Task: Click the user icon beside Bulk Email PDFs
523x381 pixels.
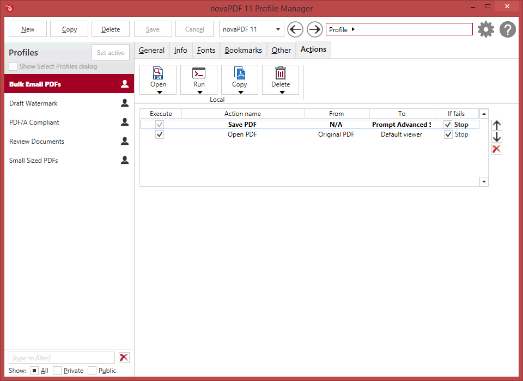Action: point(125,84)
